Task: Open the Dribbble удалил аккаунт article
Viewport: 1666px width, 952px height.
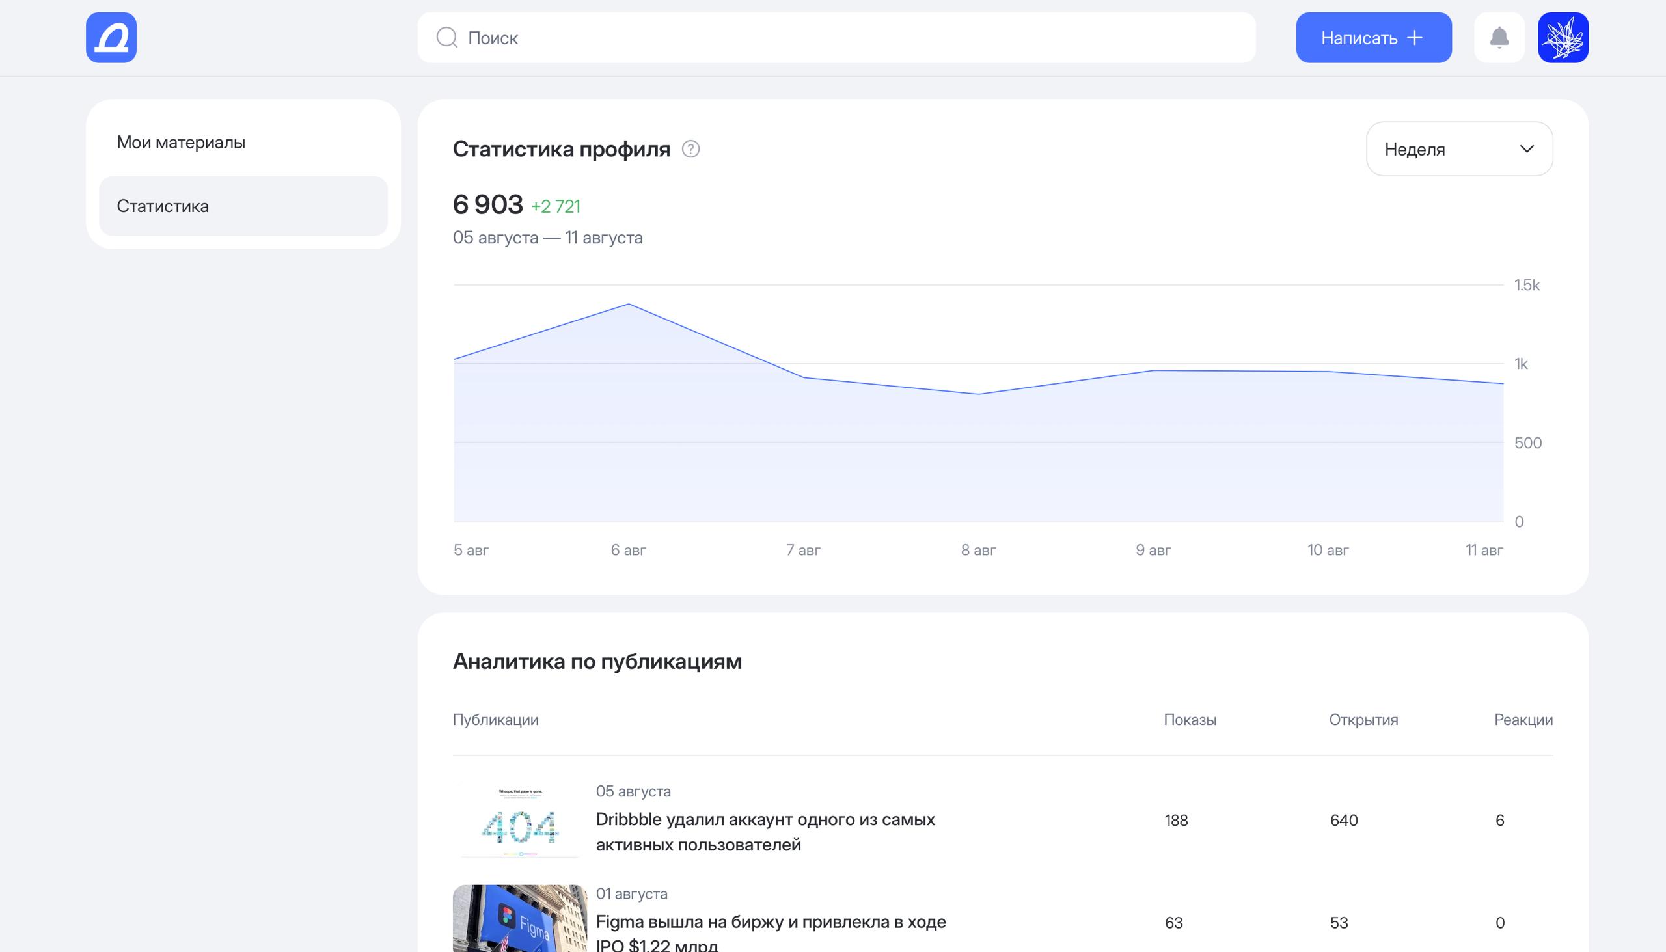Action: point(765,832)
